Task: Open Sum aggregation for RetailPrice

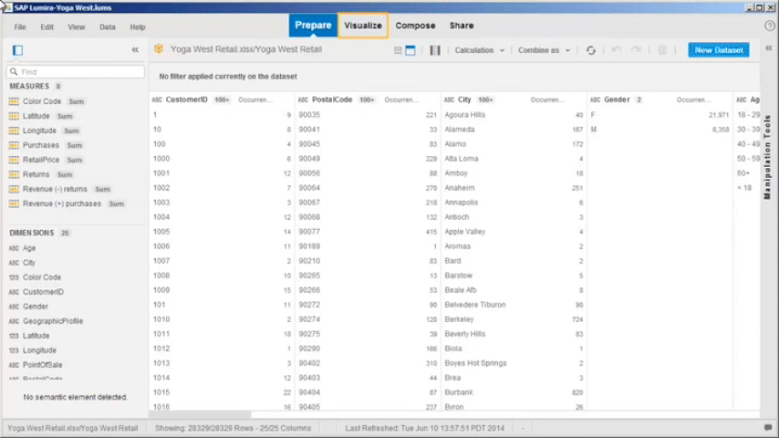Action: click(x=75, y=160)
